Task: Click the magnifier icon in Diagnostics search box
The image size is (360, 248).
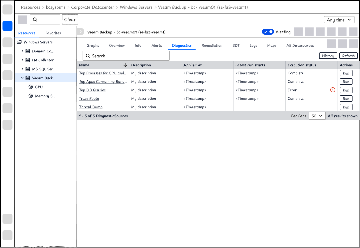Action: (88, 56)
